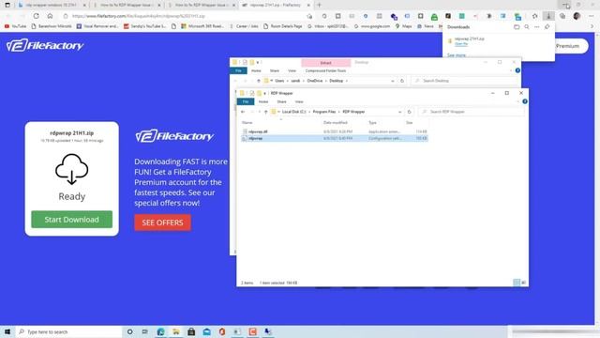Click the green lock extension icon
The width and height of the screenshot is (600, 338).
click(434, 17)
